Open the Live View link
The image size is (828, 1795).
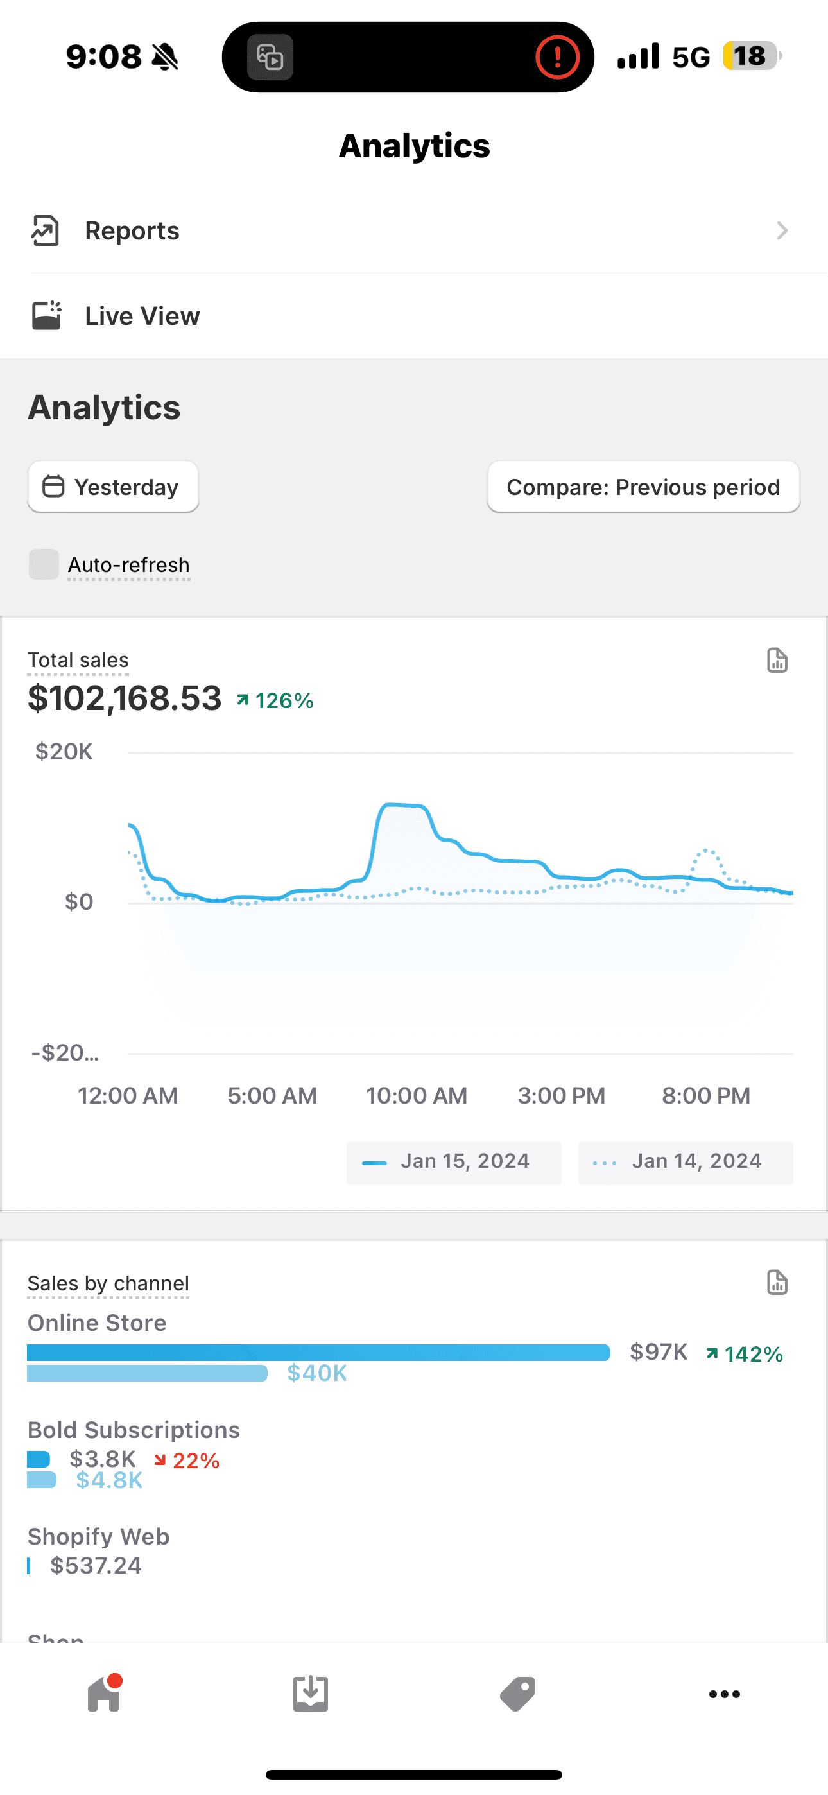click(x=414, y=316)
